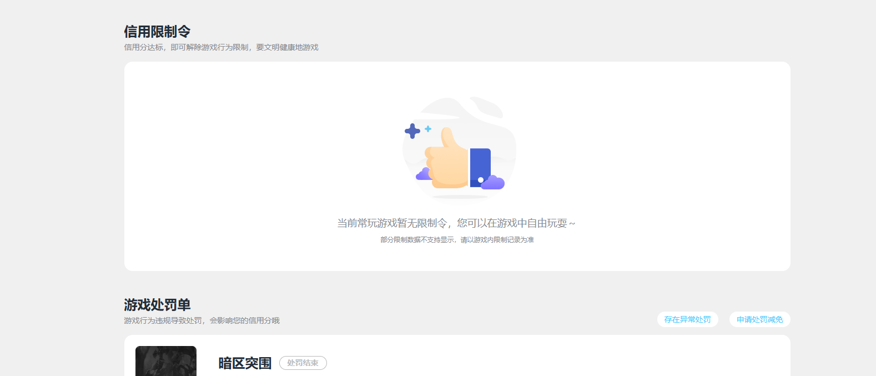Click the thumbs-up illustration

click(460, 148)
